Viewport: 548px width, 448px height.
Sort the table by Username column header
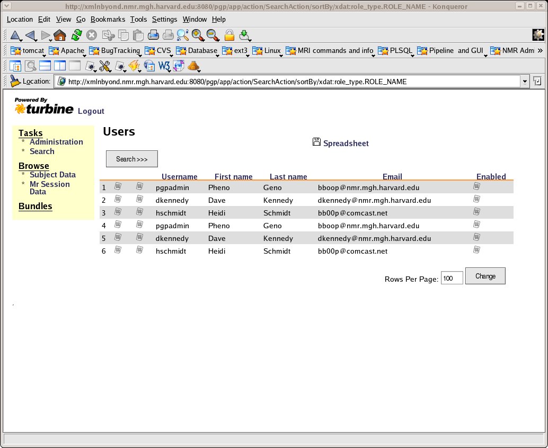179,177
